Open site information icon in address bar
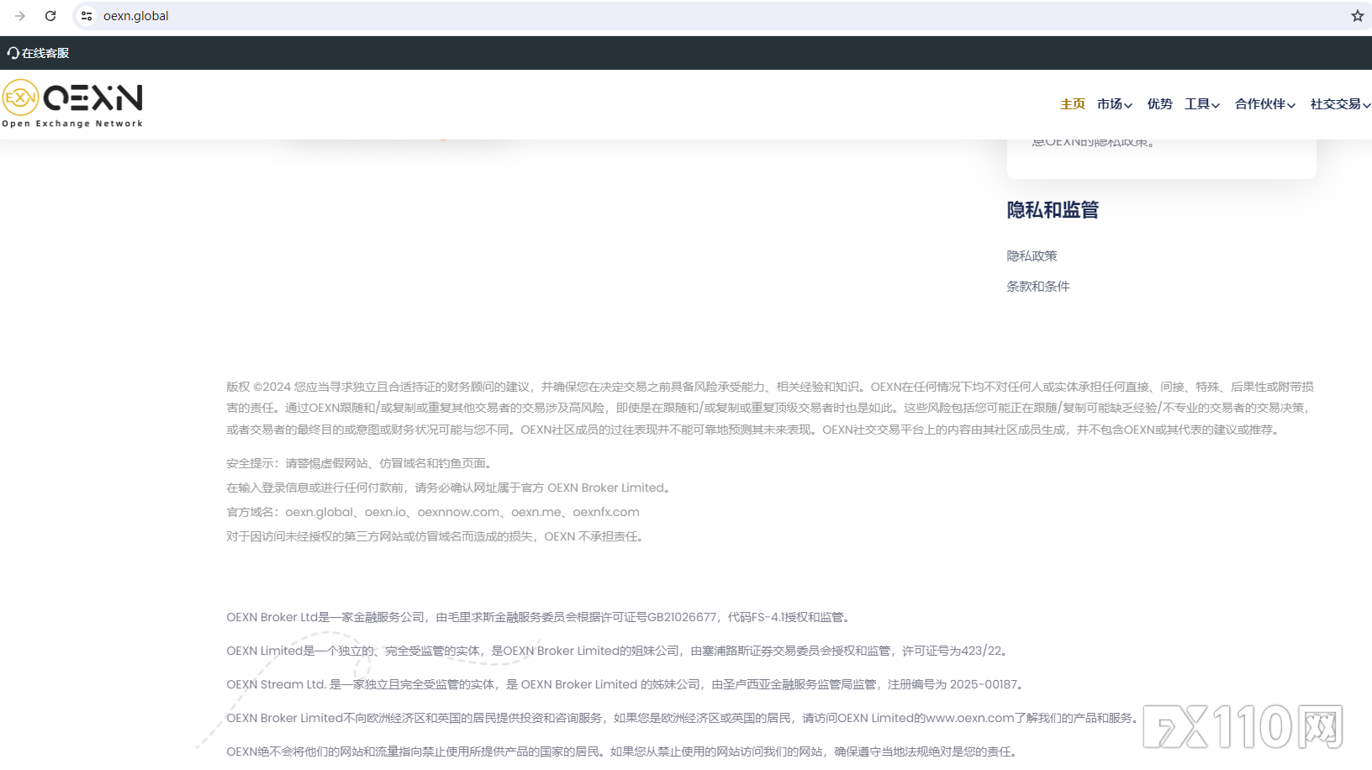Screen dimensions: 1372x770 (x=87, y=16)
